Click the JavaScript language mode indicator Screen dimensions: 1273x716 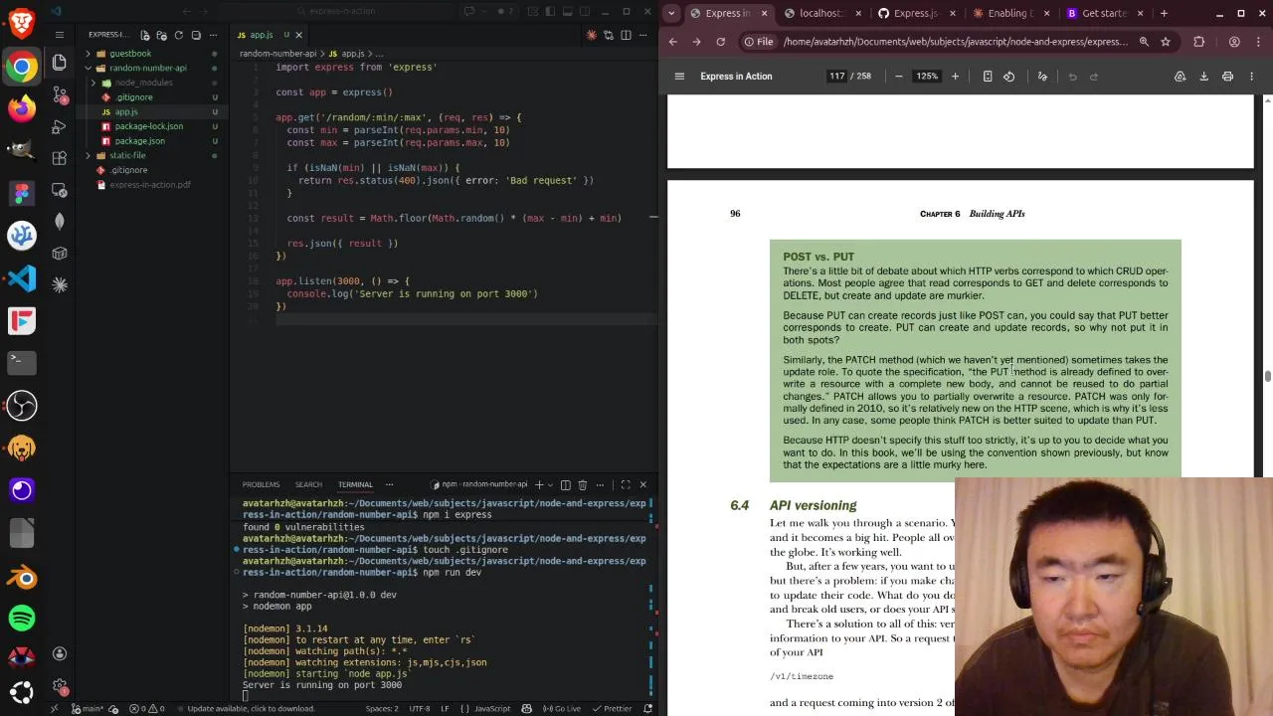point(491,708)
